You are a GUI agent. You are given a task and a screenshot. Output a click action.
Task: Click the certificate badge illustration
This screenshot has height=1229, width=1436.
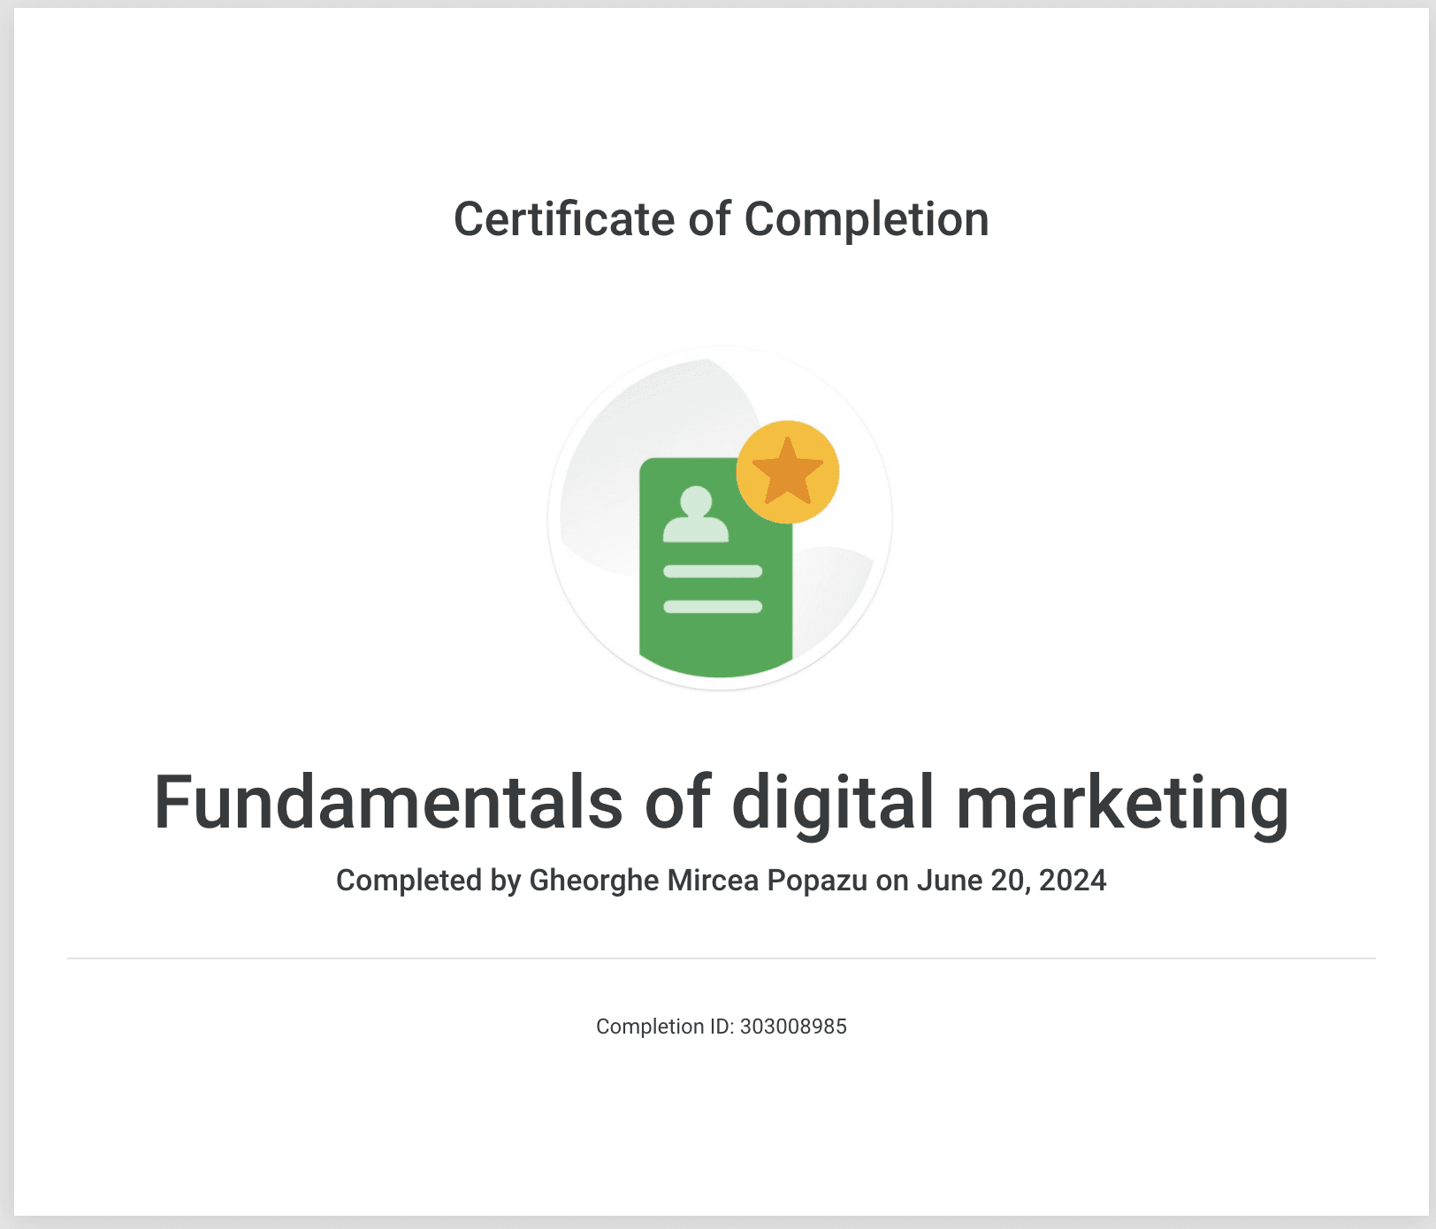pos(720,518)
